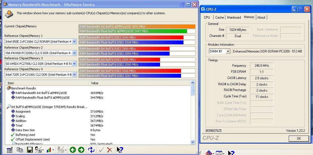Viewport: 313px width, 155px height.
Task: Click the CAS# Latency field showing 2.0 clocks
Action: point(261,78)
